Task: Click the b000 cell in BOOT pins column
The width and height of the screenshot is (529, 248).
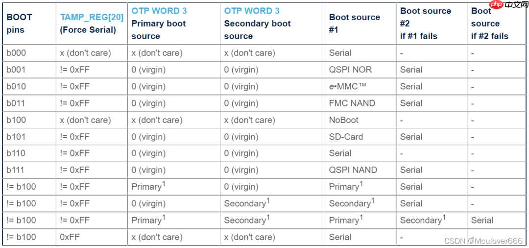Action: [16, 53]
